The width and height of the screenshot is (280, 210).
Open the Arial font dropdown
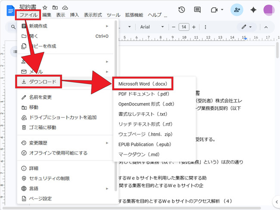(x=152, y=27)
